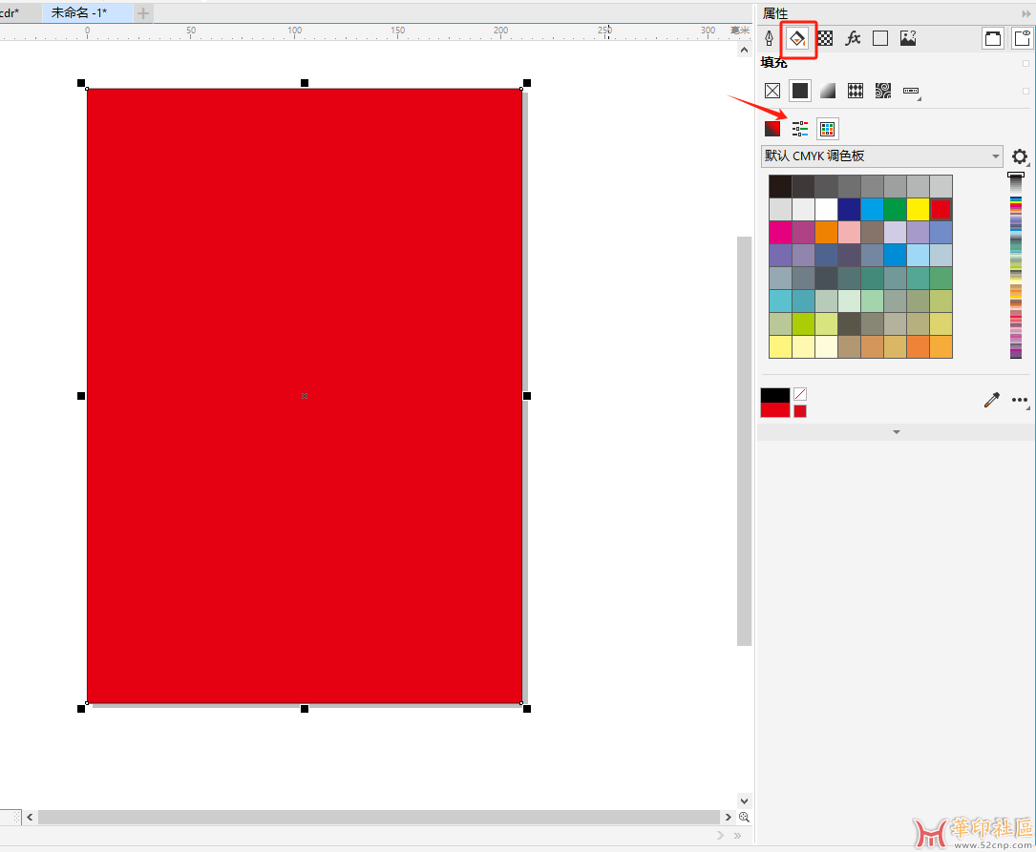Open the Rectangle properties icon

point(880,38)
